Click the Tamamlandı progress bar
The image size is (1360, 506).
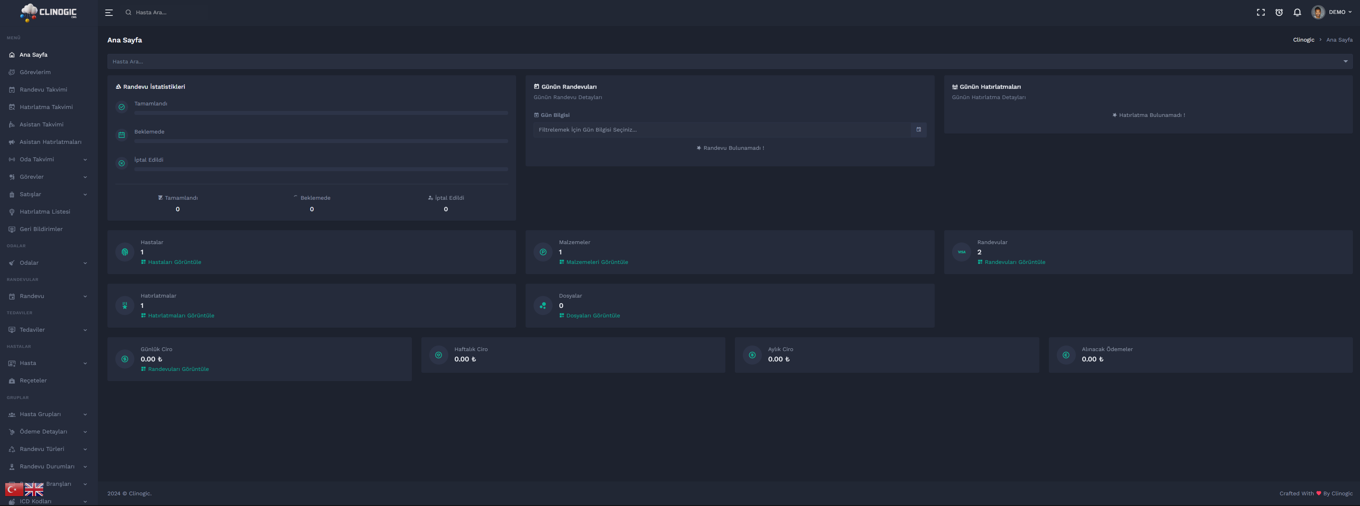tap(321, 113)
